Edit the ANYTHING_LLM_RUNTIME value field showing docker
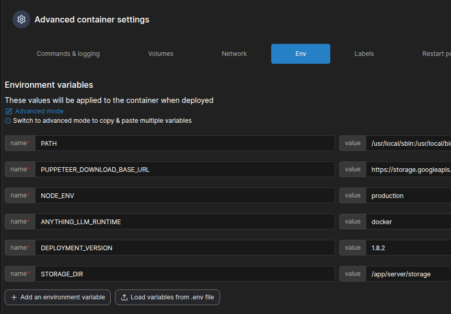 408,222
